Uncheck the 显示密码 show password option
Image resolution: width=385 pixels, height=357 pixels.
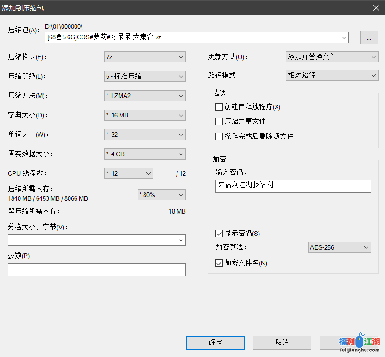[x=220, y=234]
